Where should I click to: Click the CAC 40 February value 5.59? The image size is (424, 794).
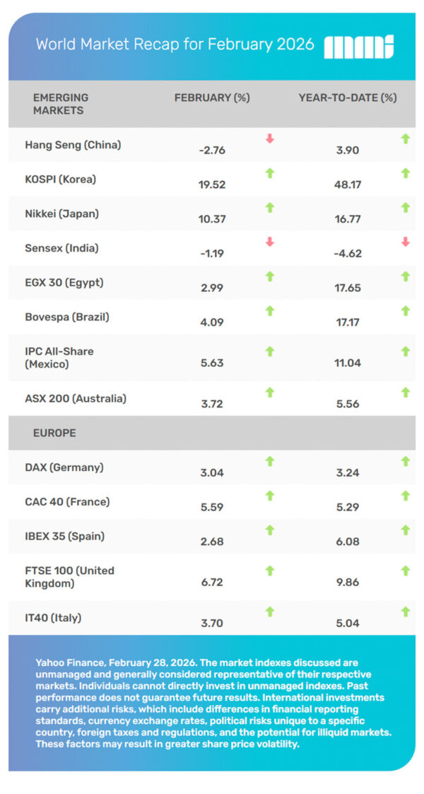pyautogui.click(x=213, y=506)
